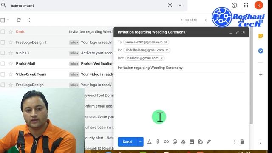The image size is (272, 153).
Task: Star the ProtonMail message
Action: tap(11, 64)
